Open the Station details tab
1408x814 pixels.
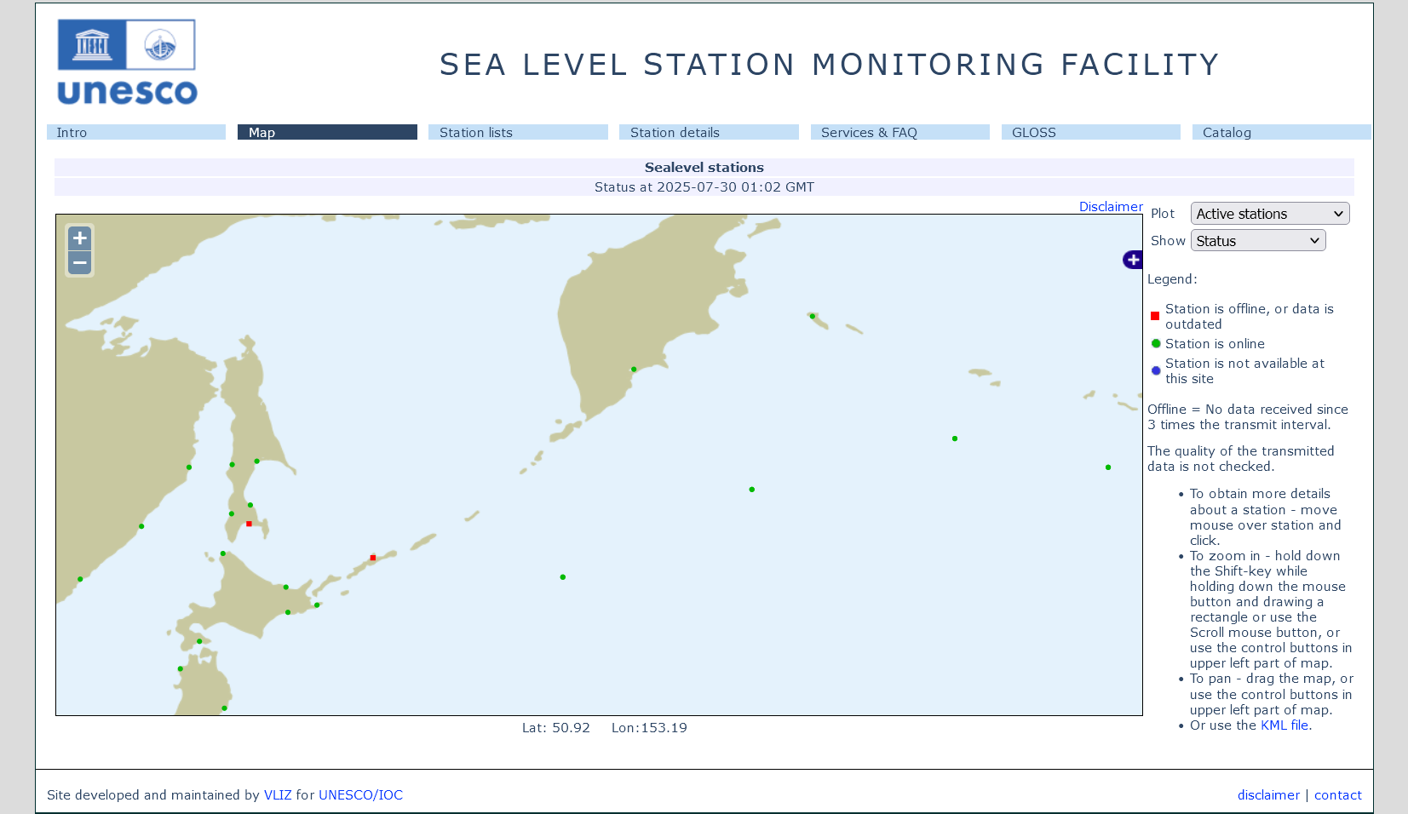(709, 132)
